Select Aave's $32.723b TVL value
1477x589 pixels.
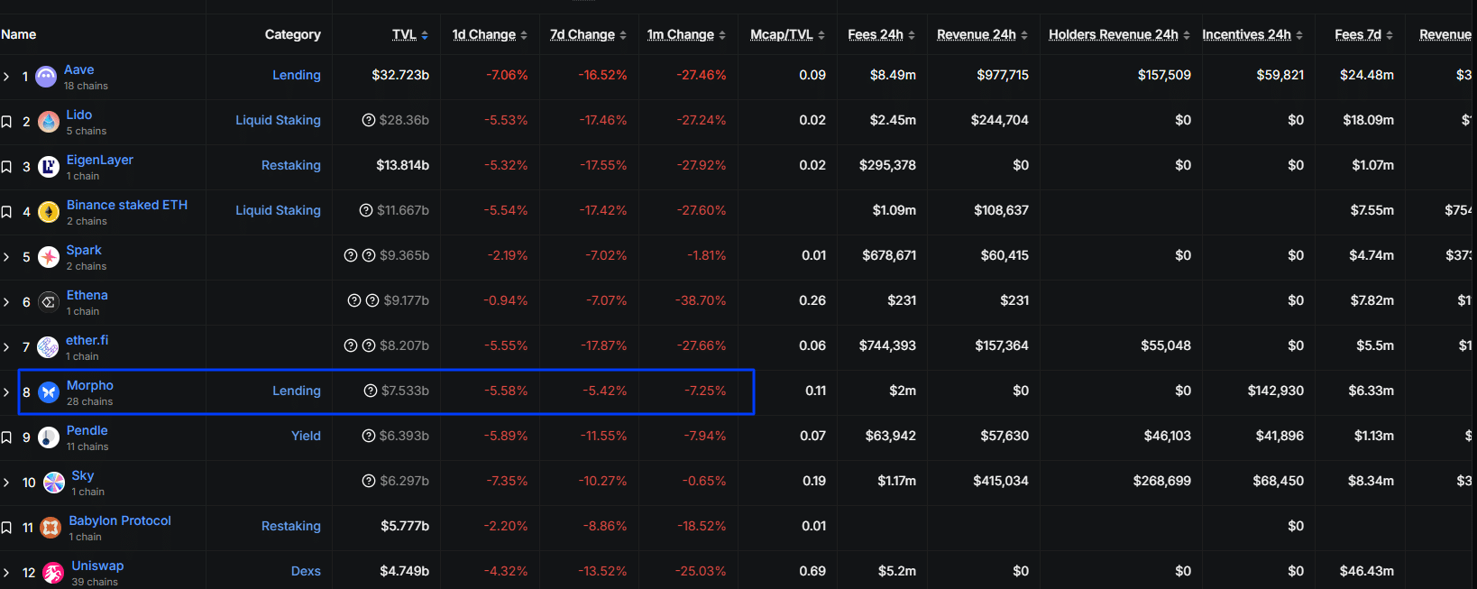coord(400,75)
